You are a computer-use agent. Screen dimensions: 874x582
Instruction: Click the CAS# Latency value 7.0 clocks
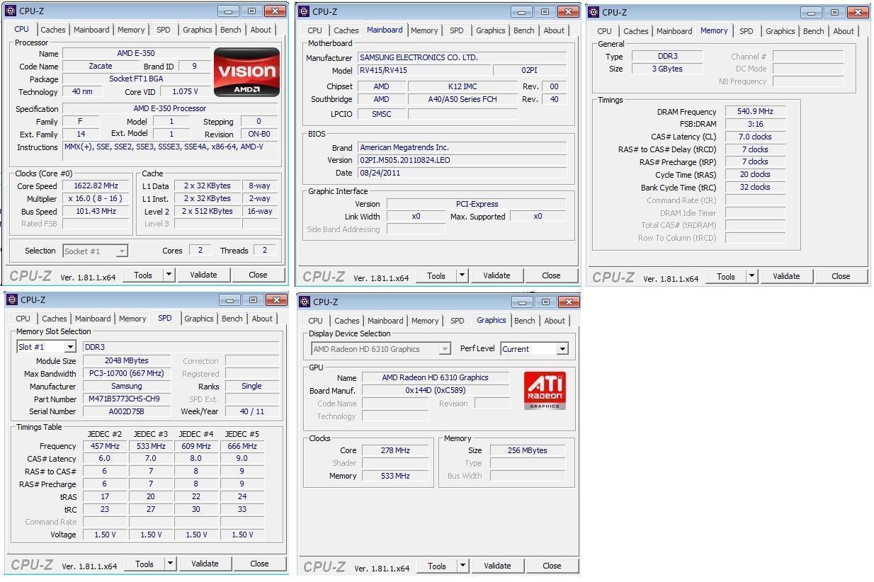point(755,137)
